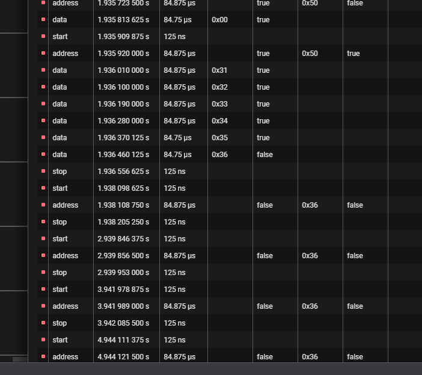The image size is (422, 375).
Task: Click red marker of stop at 2.939 953 000 s
Action: tap(43, 273)
